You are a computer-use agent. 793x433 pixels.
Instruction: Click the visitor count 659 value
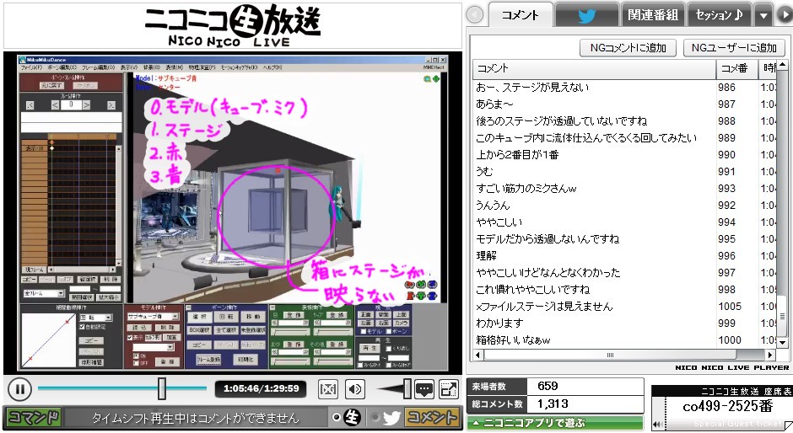click(x=548, y=386)
